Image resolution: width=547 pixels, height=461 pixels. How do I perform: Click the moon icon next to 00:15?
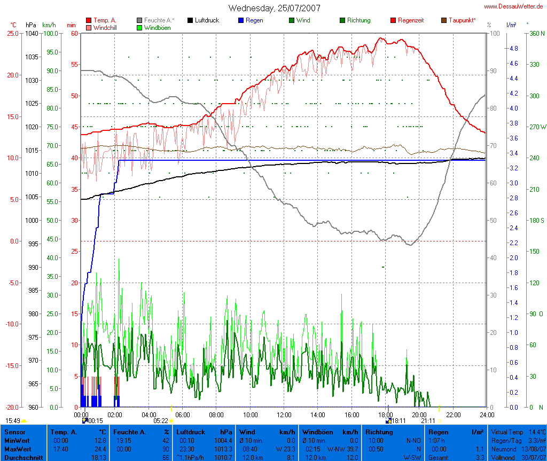pos(84,420)
